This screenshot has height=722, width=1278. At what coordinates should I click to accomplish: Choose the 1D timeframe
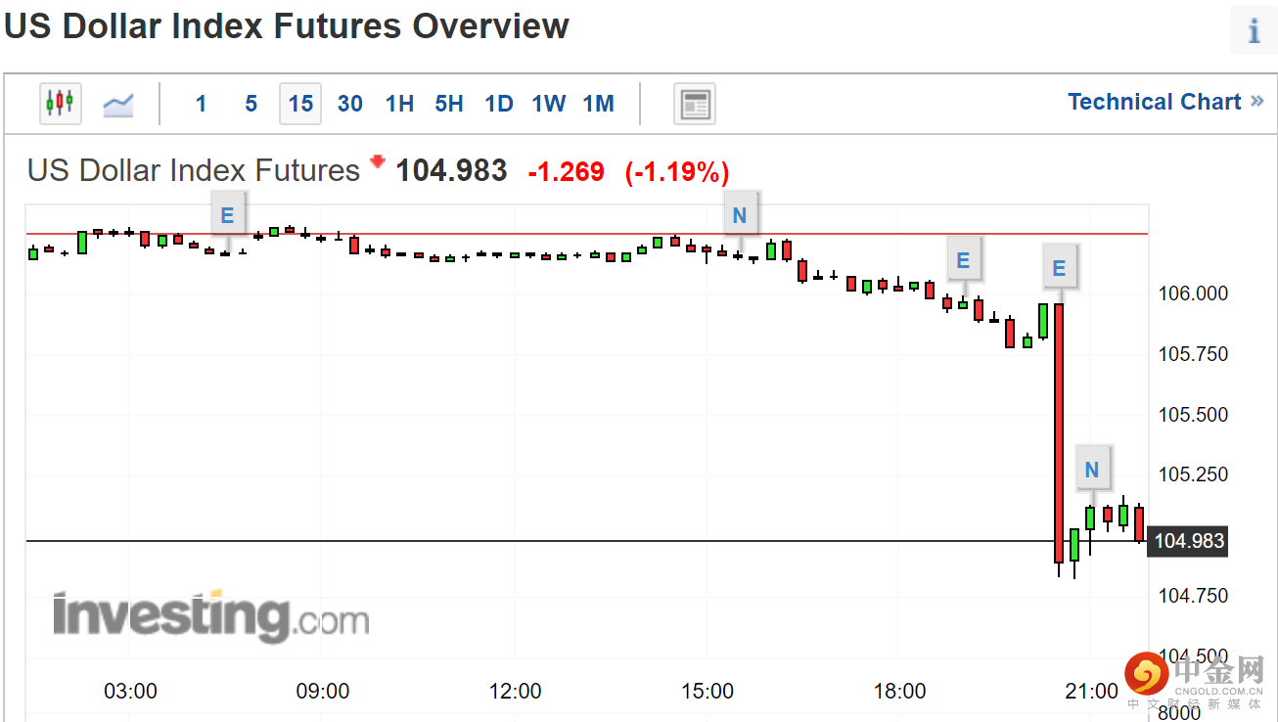499,104
